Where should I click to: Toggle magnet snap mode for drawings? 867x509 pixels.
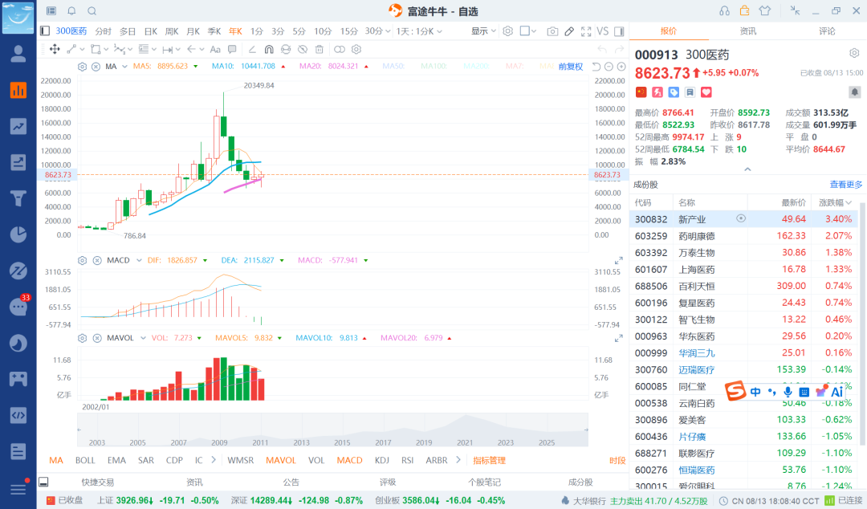269,49
